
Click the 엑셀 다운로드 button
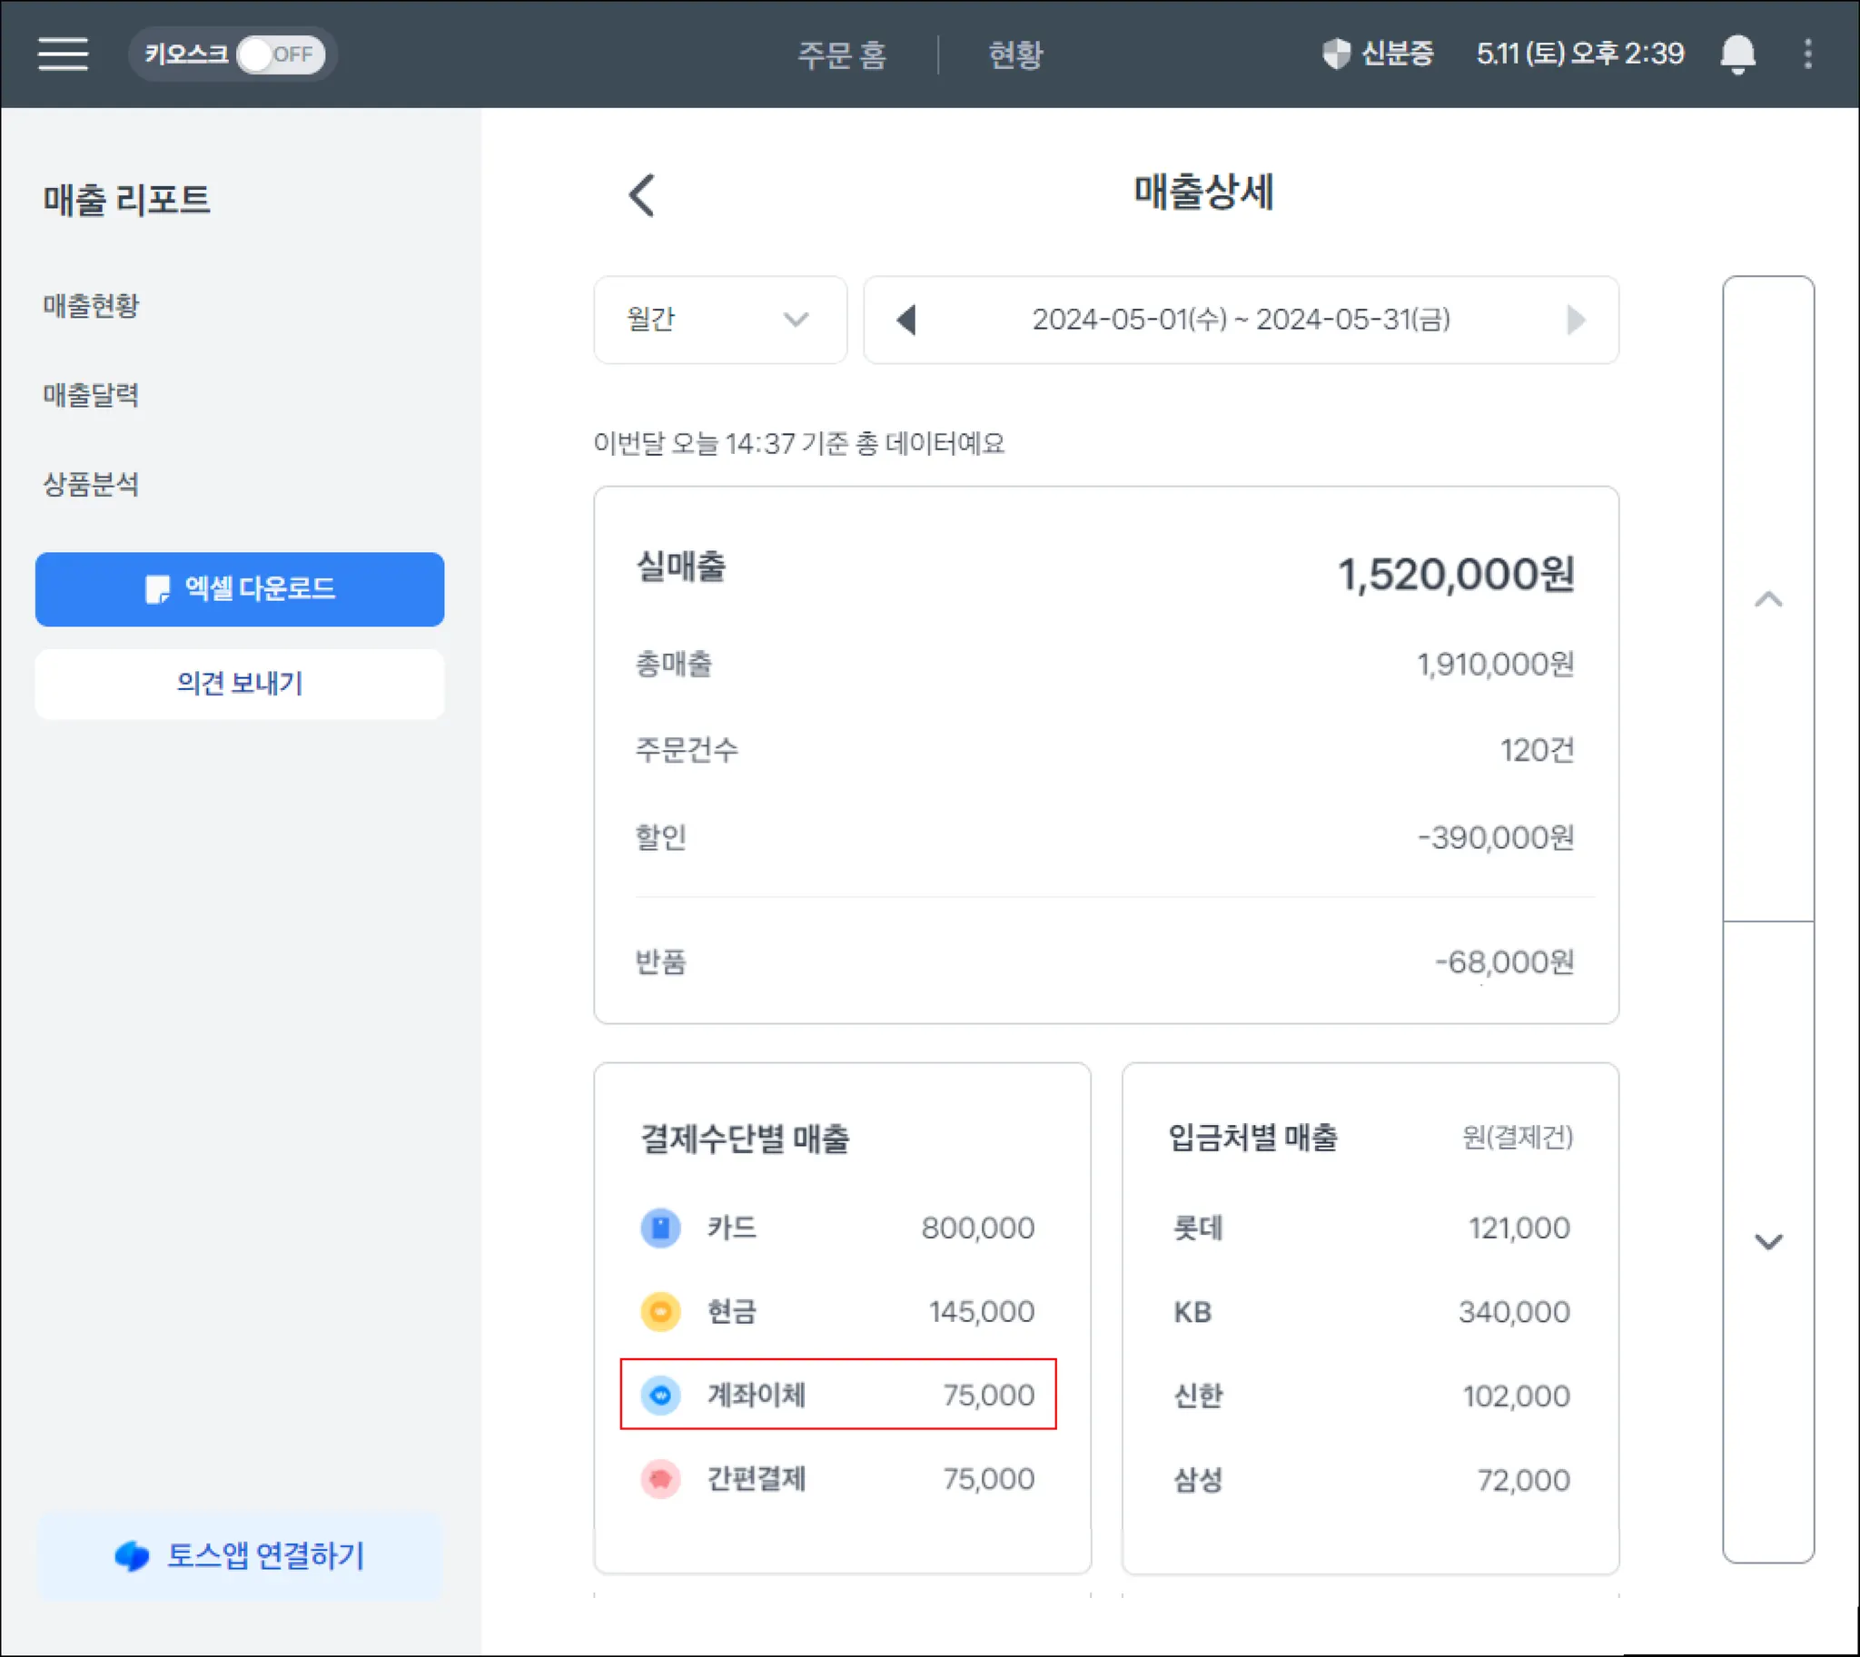coord(240,589)
